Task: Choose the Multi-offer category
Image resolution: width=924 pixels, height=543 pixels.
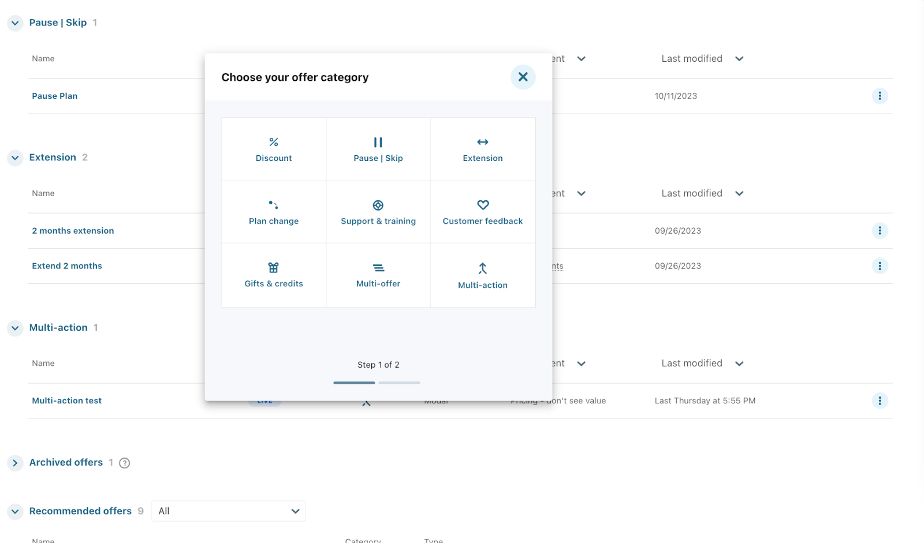Action: click(x=378, y=275)
